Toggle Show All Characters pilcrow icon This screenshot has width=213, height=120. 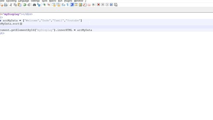[68, 5]
